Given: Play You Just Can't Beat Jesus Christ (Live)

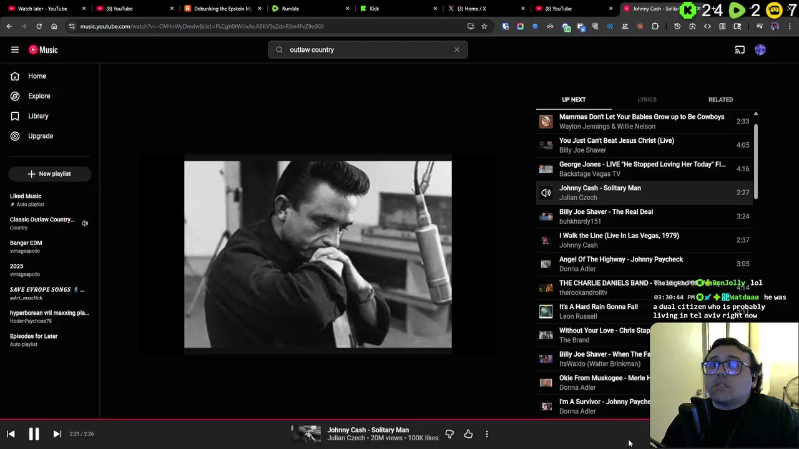Looking at the screenshot, I should 644,145.
